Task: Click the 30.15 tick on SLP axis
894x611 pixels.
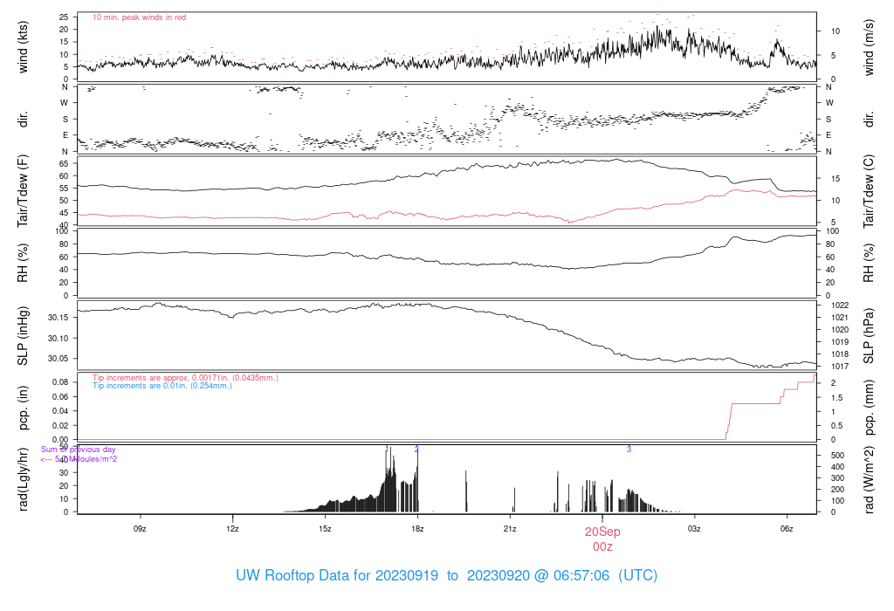Action: (58, 318)
